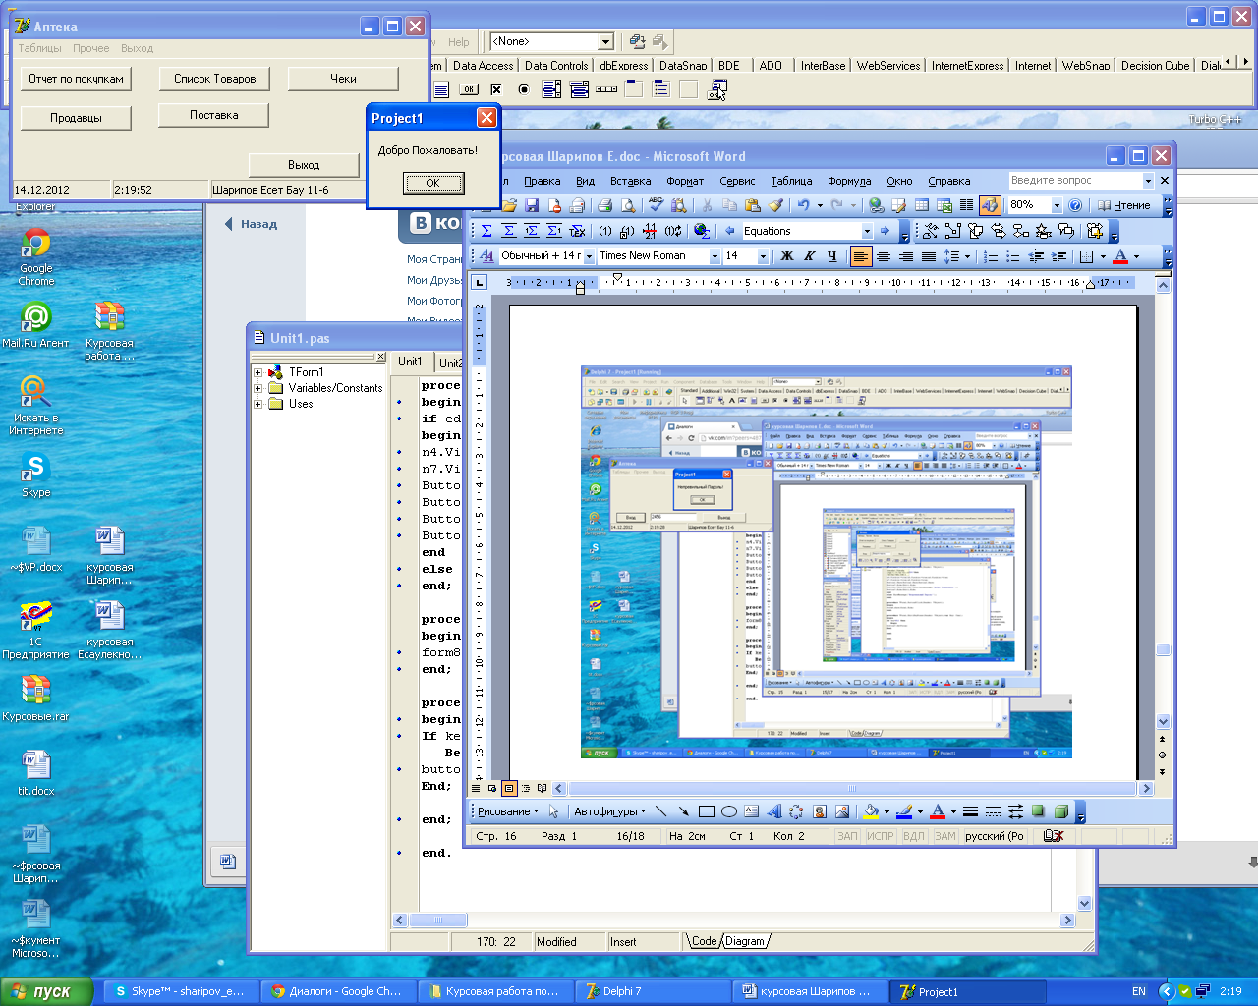Click Delphi CheckBox component icon
The height and width of the screenshot is (1006, 1258).
pos(495,89)
